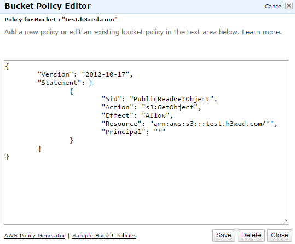Click the "Action" s3:GetObject line
The height and width of the screenshot is (244, 295).
pyautogui.click(x=151, y=107)
